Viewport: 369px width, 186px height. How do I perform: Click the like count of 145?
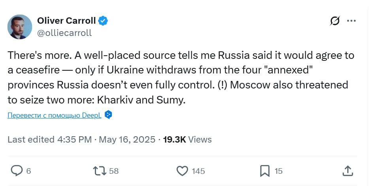tap(198, 171)
